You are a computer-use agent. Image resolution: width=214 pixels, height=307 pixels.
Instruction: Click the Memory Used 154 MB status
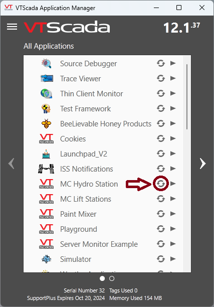[135, 298]
